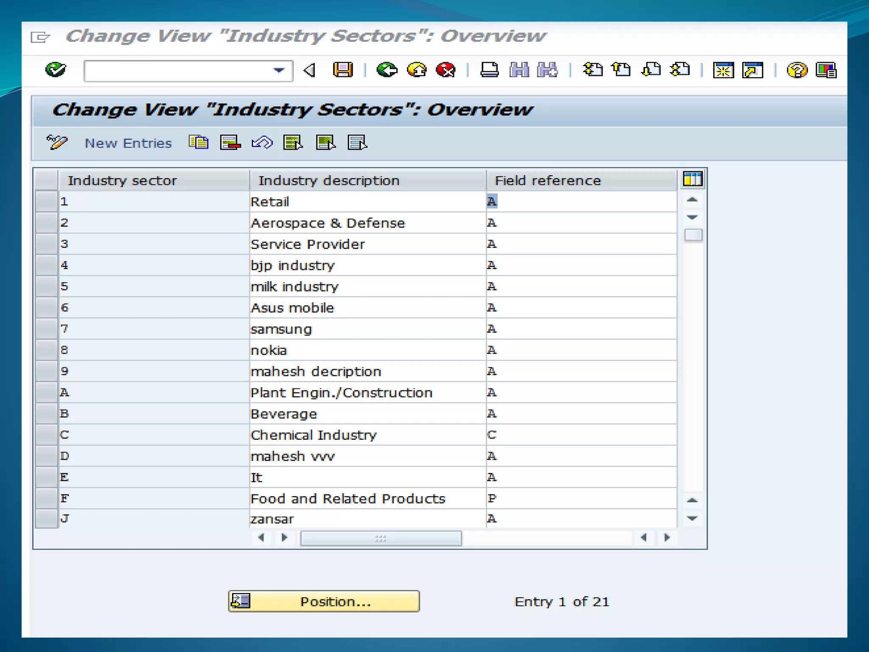This screenshot has width=869, height=652.
Task: Click the yellow Exit up-arrow icon
Action: click(416, 70)
